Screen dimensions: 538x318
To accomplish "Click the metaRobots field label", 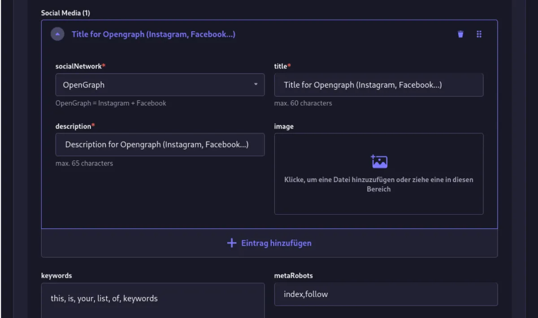I will (293, 276).
